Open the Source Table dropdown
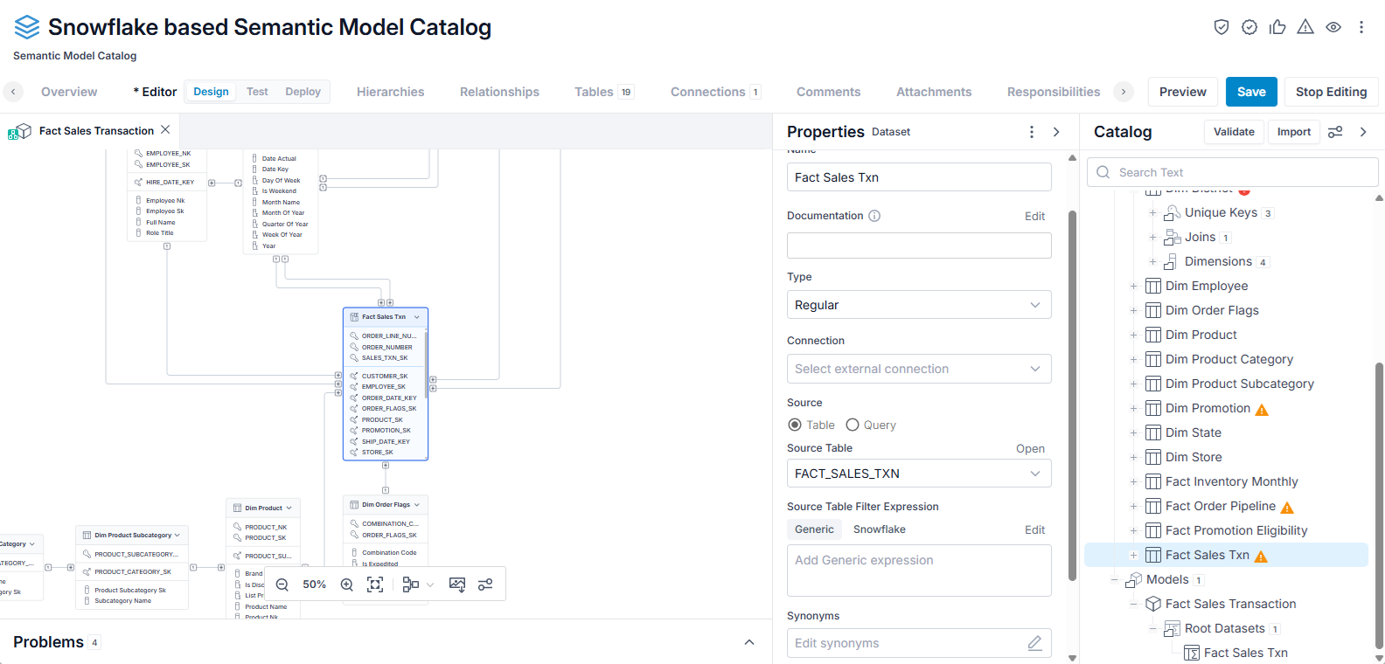1385x664 pixels. tap(919, 474)
